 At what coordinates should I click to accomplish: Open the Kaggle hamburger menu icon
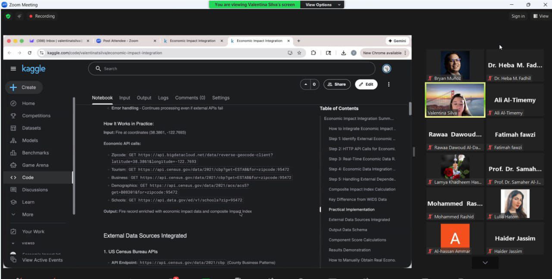coord(13,69)
